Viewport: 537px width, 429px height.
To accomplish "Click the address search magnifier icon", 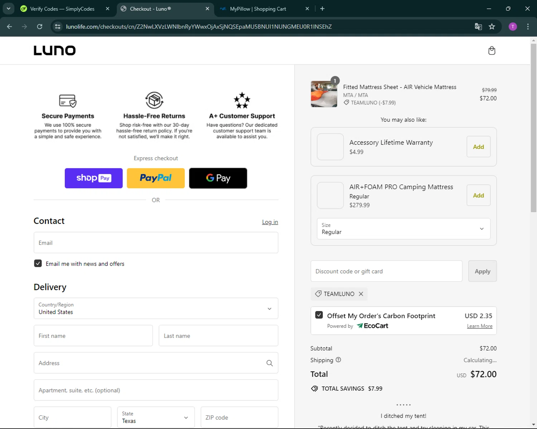I will [270, 363].
